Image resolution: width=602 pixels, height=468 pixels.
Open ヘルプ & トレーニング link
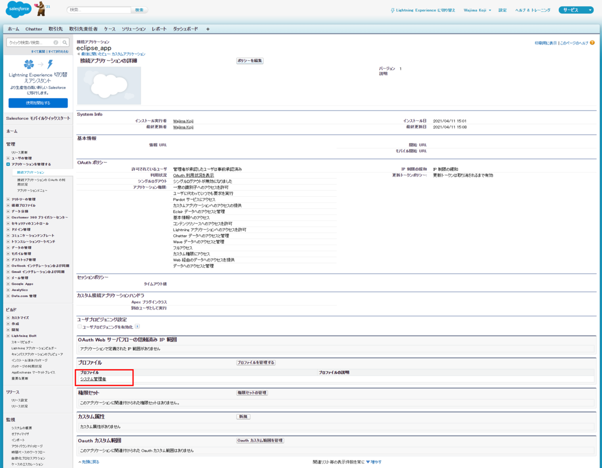532,10
